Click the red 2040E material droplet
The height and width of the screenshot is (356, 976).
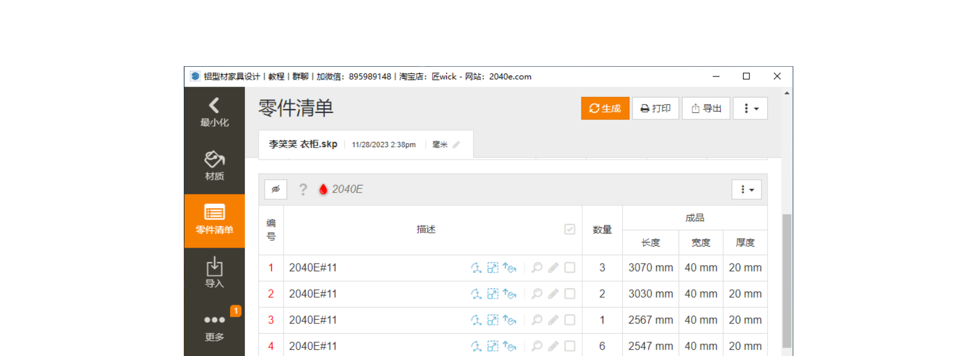(323, 189)
